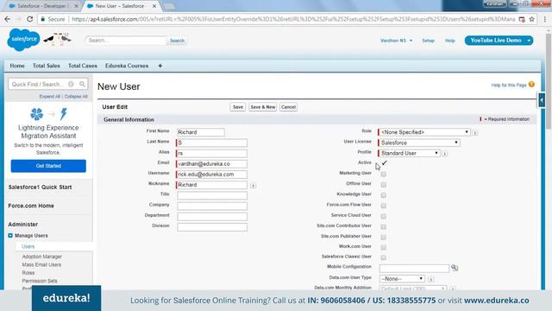Close the New User browser tab

154,6
